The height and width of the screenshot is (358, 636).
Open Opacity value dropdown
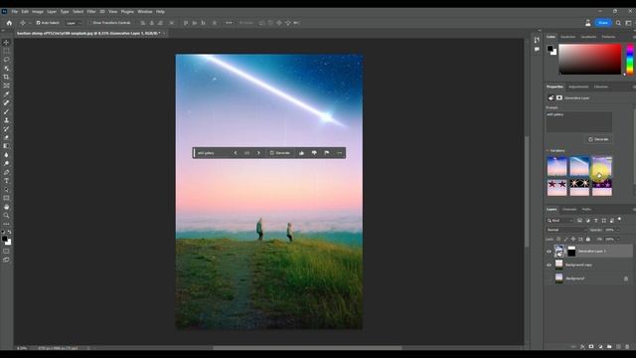point(618,230)
